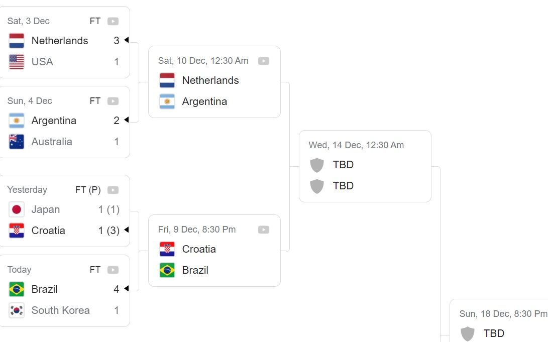Click the Croatia flag on the Fri 9 Dec card
Screen dimensions: 548x342
pyautogui.click(x=166, y=249)
